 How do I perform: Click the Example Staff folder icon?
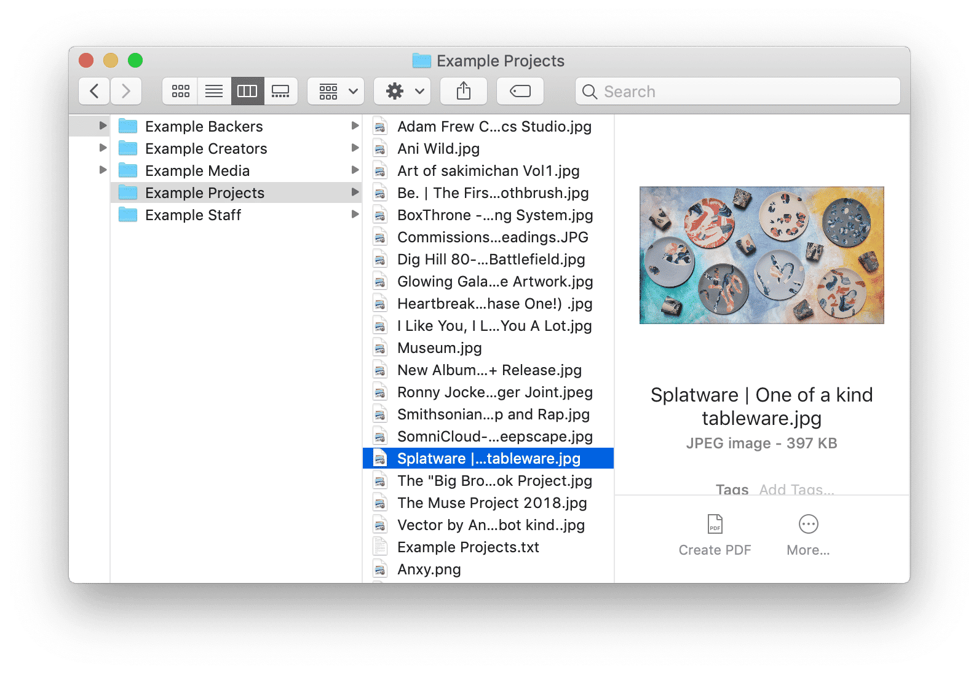[128, 215]
